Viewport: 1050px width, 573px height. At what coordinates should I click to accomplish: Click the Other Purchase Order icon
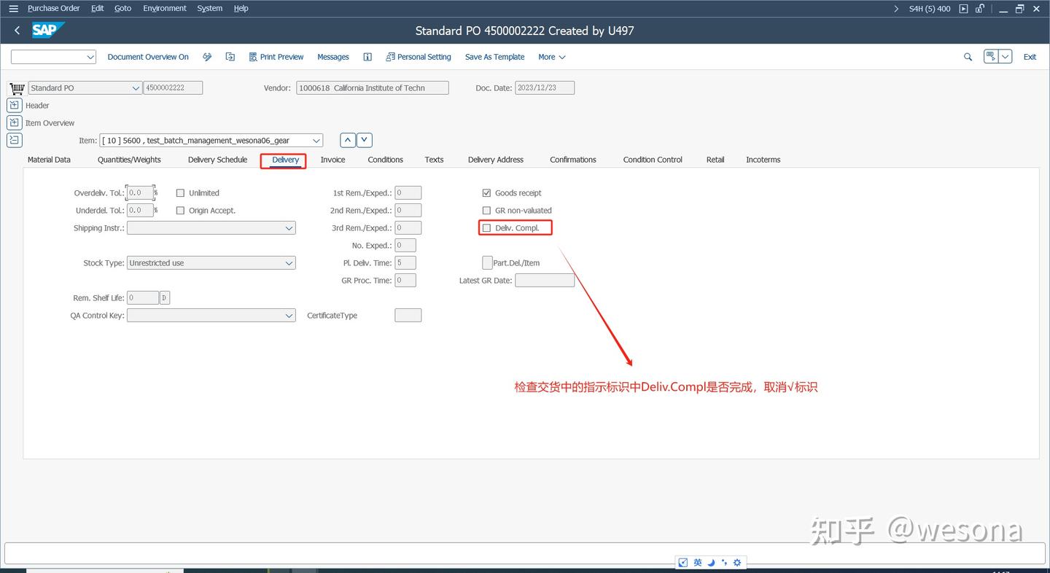(x=230, y=57)
